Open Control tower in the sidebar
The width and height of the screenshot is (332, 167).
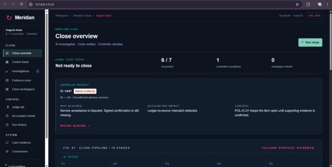23,62
